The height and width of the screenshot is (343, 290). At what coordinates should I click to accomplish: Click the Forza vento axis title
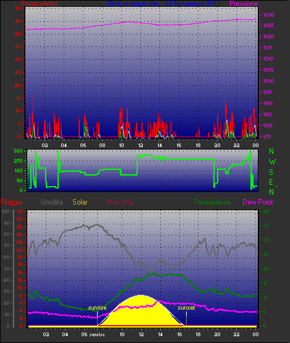pos(40,4)
